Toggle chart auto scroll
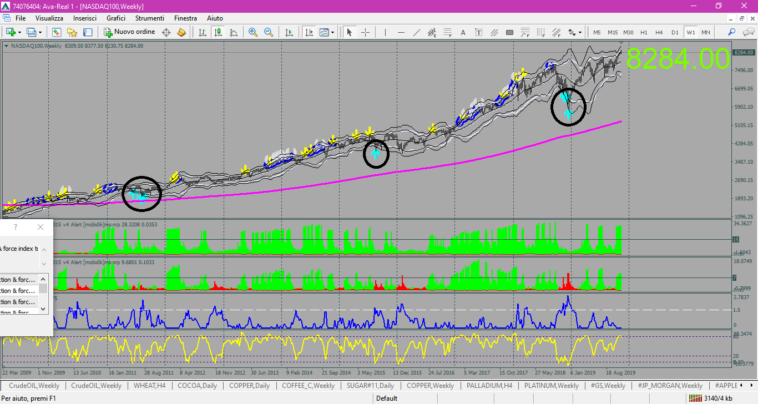Screen dimensions: 758x404 (289, 32)
